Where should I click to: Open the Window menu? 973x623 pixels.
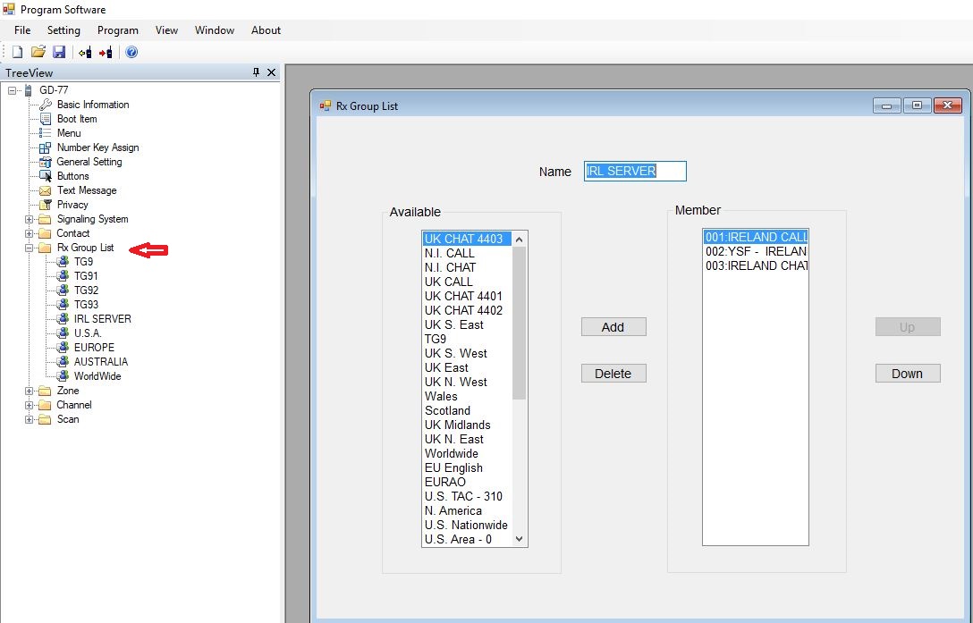point(215,29)
